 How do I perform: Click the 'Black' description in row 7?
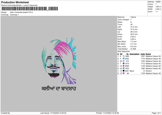pos(132,71)
